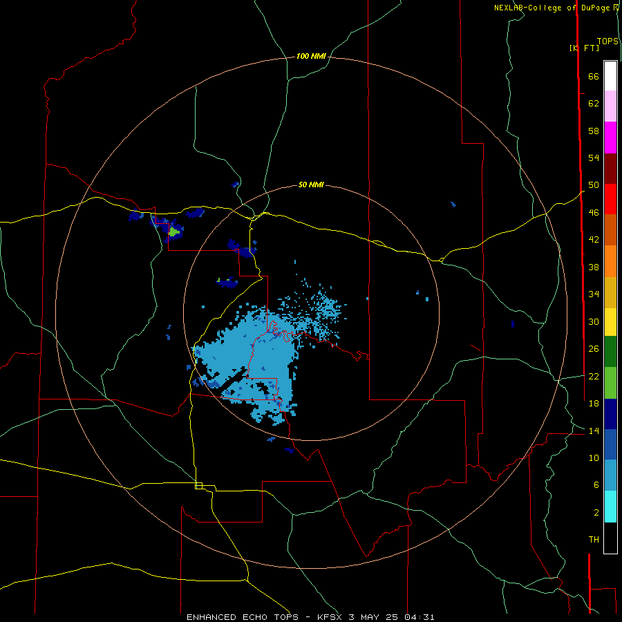Click the light green swatch between 22 and 18
622x622 pixels.
[610, 383]
